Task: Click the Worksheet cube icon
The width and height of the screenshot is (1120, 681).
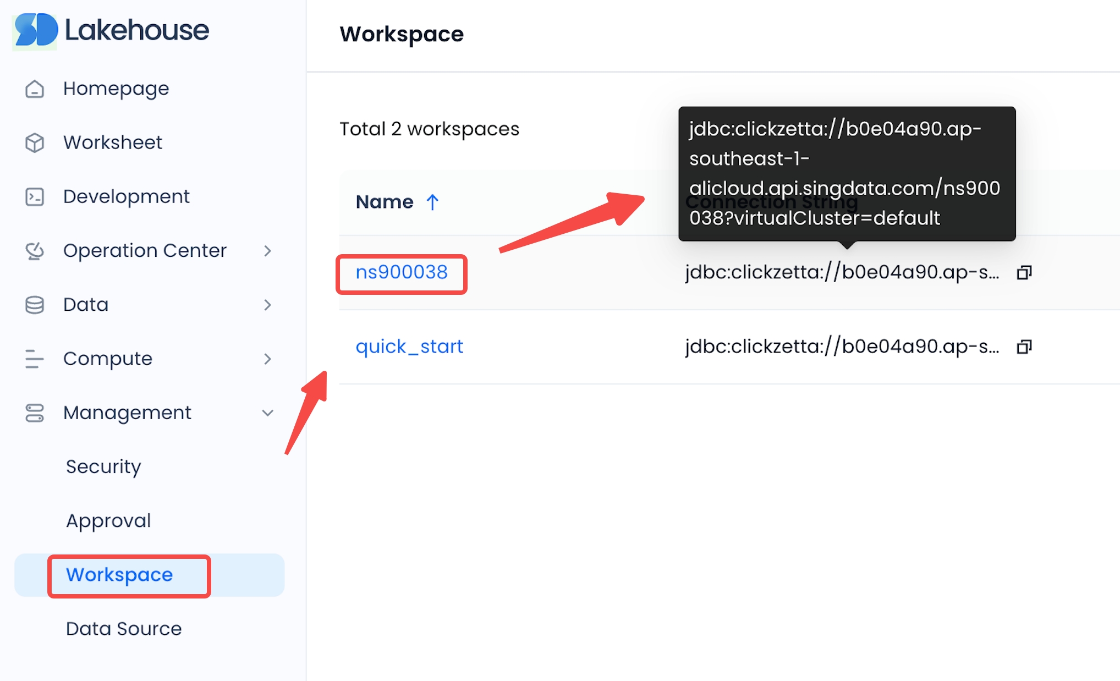Action: point(35,142)
